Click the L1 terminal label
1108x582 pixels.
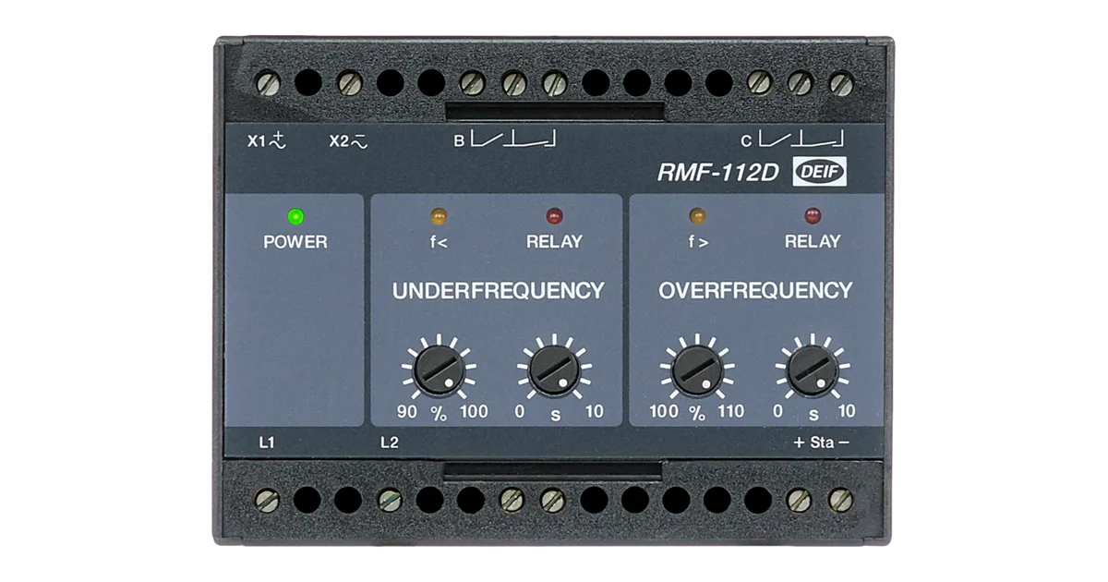(267, 443)
